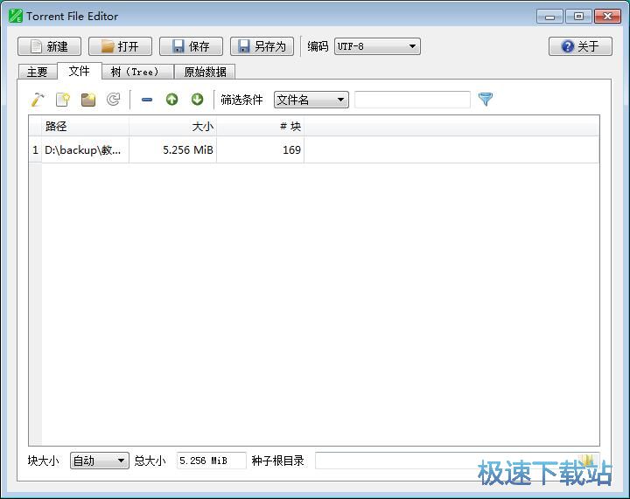Open the 关于 (About) dialog

(x=580, y=46)
